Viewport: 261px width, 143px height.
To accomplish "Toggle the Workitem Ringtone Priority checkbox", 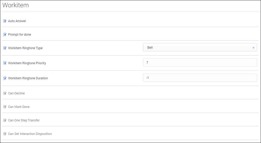I will pyautogui.click(x=5, y=63).
